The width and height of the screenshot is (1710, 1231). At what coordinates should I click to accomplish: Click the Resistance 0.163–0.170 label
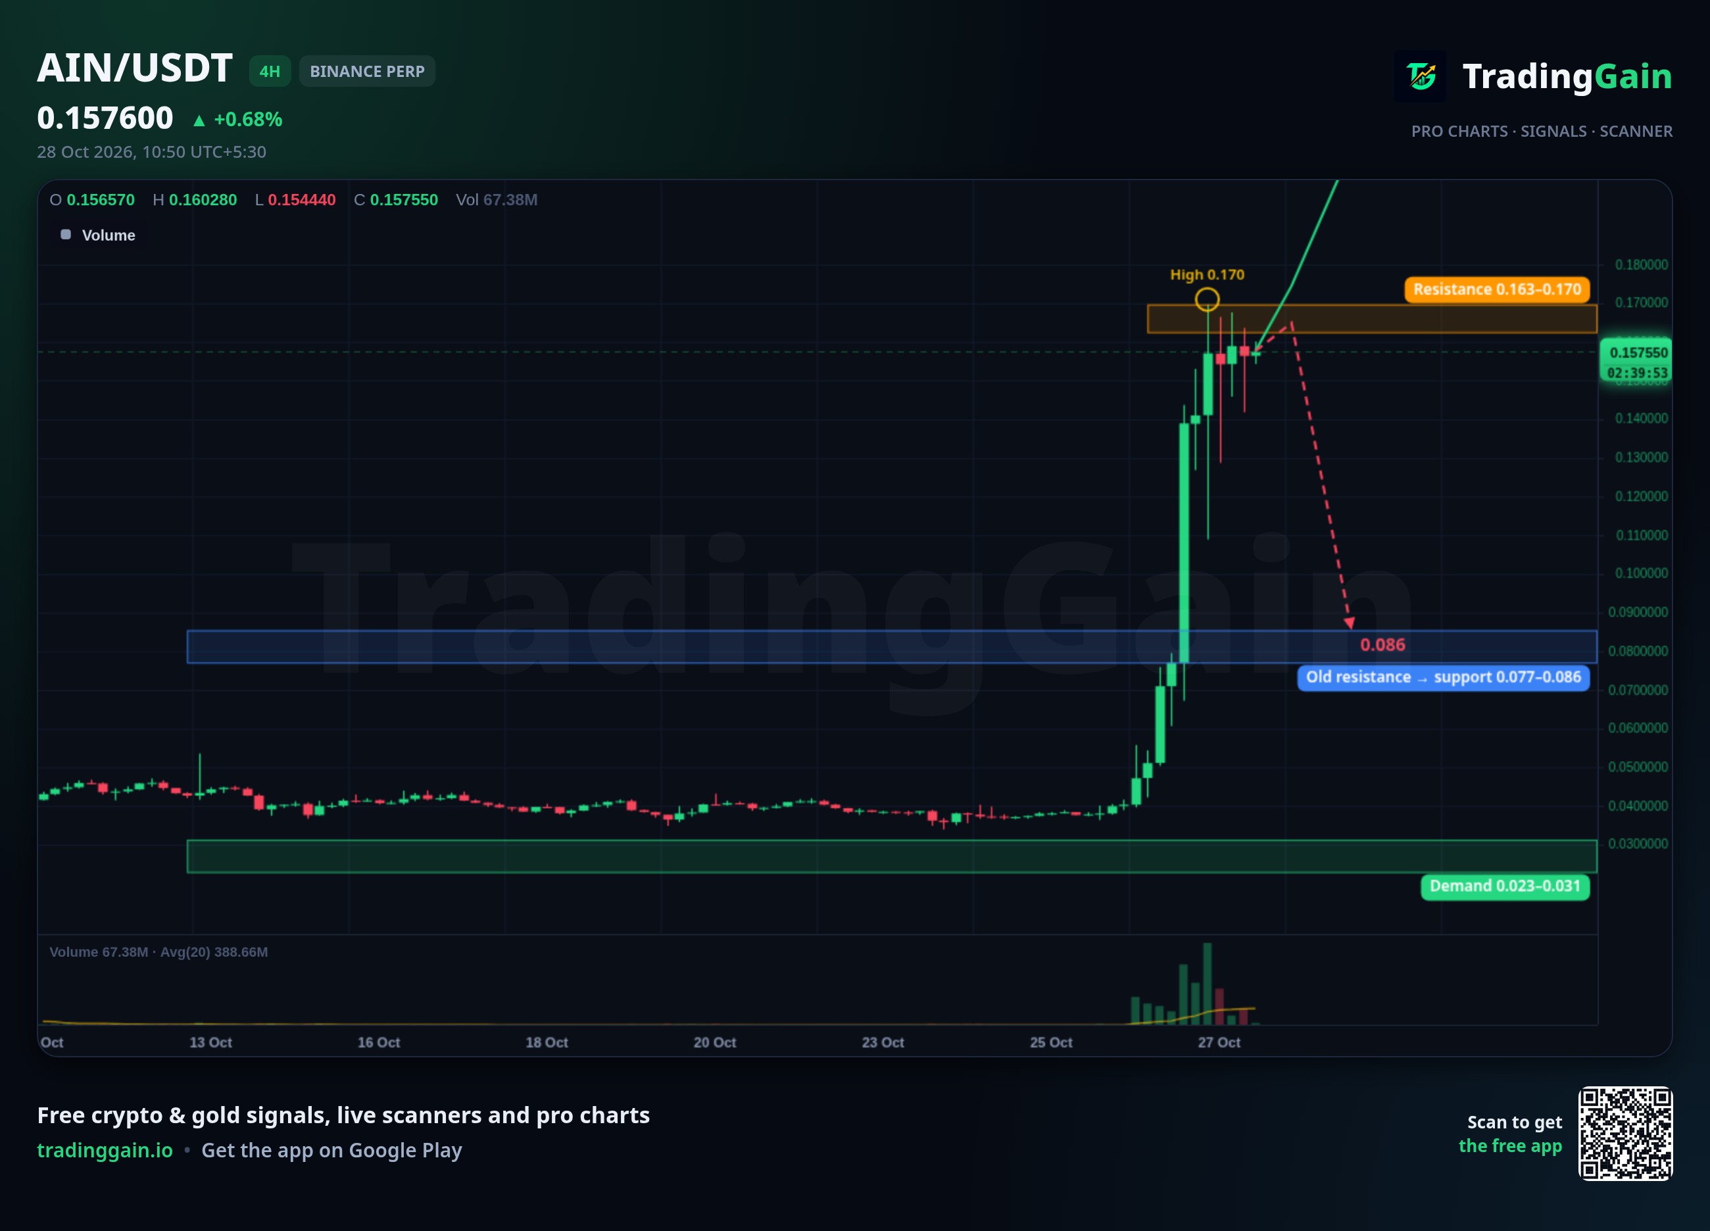point(1497,289)
